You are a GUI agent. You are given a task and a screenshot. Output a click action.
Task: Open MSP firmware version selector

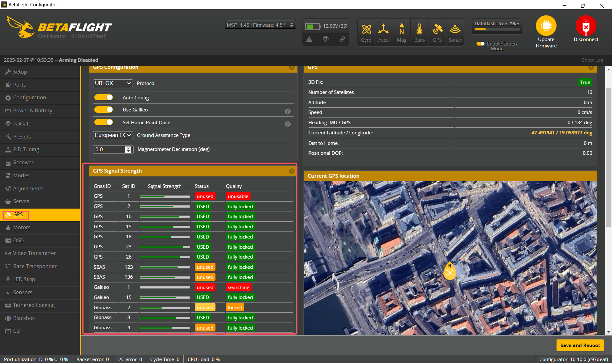(260, 25)
